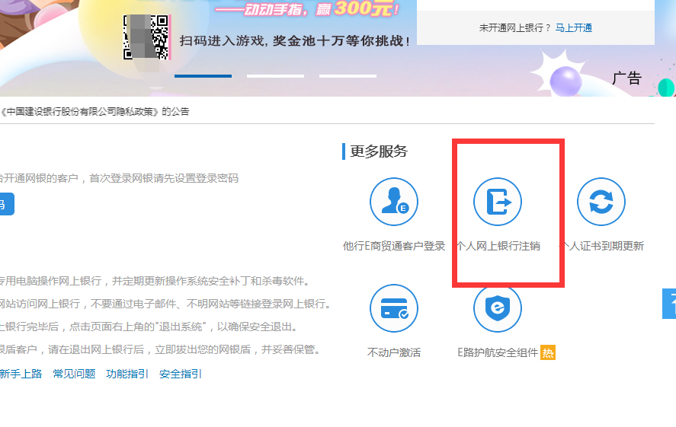Select the 不动户激活 card icon
676x427 pixels.
tap(394, 309)
